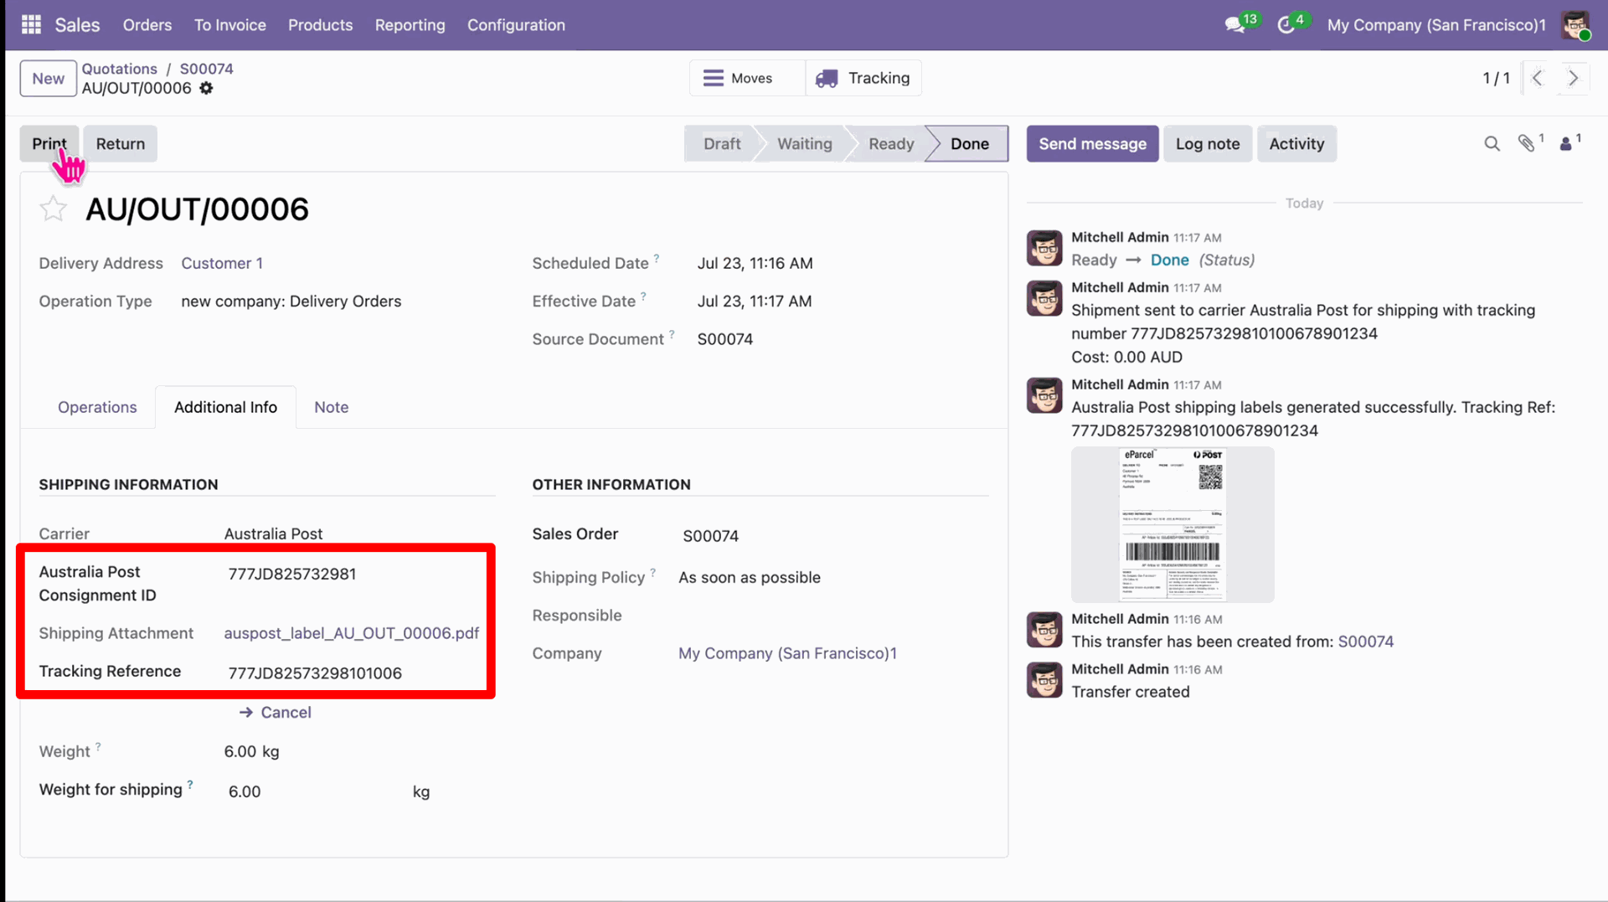This screenshot has height=902, width=1608.
Task: Click the company switcher My Company (San Francisco)1
Action: coord(1436,25)
